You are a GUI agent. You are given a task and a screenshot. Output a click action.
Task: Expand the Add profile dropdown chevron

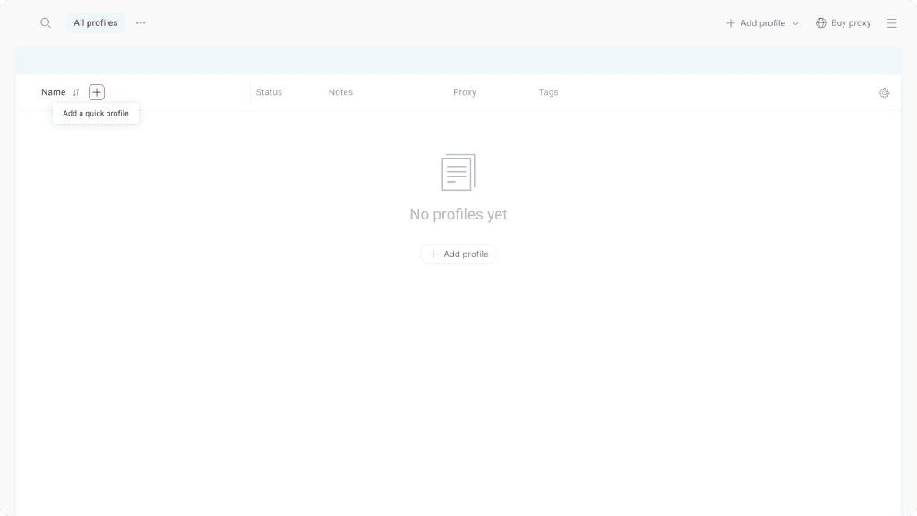click(795, 23)
